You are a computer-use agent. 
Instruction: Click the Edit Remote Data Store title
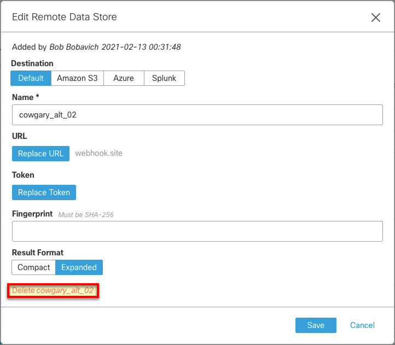coord(65,17)
